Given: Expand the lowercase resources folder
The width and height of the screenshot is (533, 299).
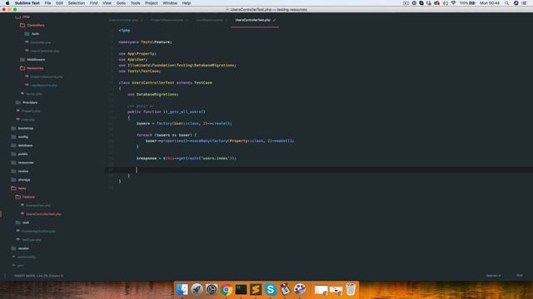Looking at the screenshot, I should pyautogui.click(x=26, y=163).
